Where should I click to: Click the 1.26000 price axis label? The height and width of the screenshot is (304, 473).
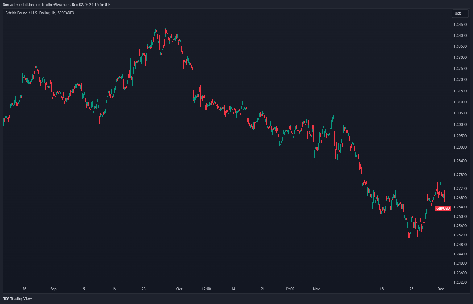(460, 217)
